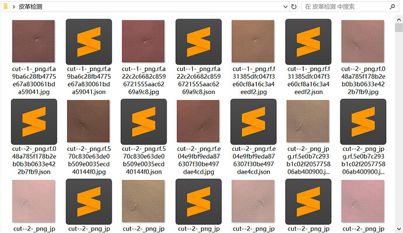Viewport: 403px width, 233px height.
Task: Click file name text ending dae4cd.jpg
Action: 199,160
